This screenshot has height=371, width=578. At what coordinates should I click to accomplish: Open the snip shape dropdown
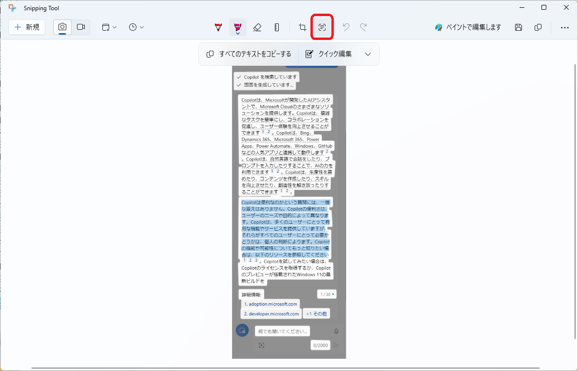point(108,27)
